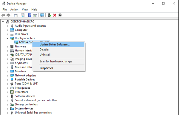179x115 pixels.
Task: Click the disable device down-arrow icon
Action: [x=60, y=15]
